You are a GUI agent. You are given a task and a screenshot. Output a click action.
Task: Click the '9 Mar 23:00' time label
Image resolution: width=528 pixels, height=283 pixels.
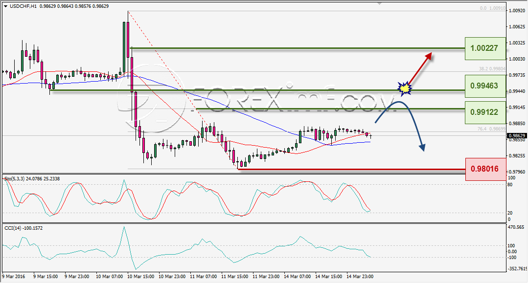(77, 277)
